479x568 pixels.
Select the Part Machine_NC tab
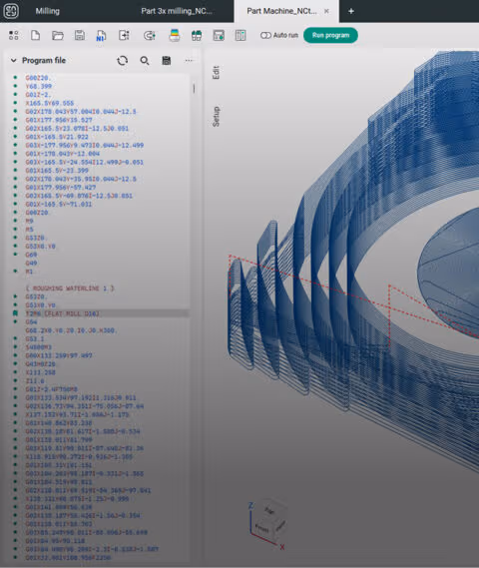point(281,11)
